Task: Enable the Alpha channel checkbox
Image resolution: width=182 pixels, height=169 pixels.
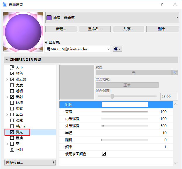Action: tap(12, 126)
